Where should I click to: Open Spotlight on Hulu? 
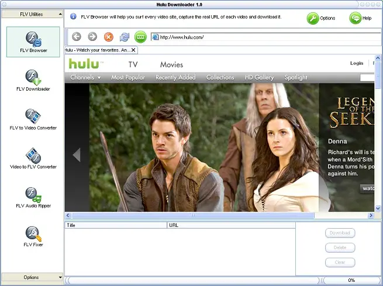(296, 77)
